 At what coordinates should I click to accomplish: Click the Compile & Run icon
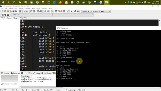[x=61, y=11]
